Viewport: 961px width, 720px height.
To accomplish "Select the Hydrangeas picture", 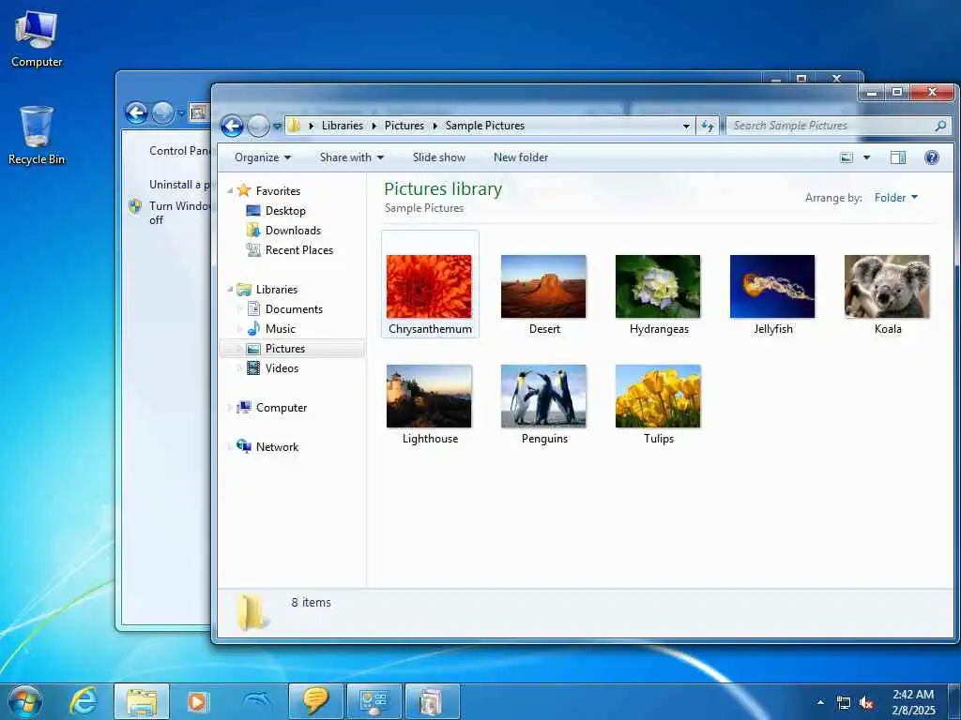I will [658, 287].
